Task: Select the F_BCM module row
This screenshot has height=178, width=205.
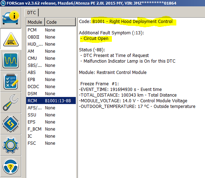Action: 51,129
